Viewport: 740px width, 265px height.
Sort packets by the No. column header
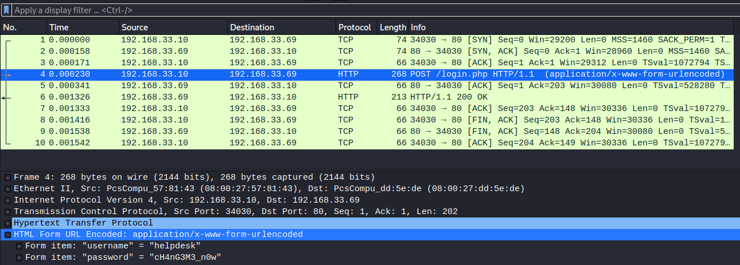[23, 27]
